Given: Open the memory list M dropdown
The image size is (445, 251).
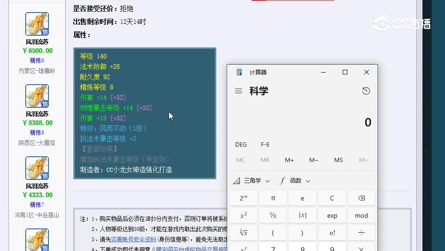Looking at the screenshot, I should click(363, 160).
